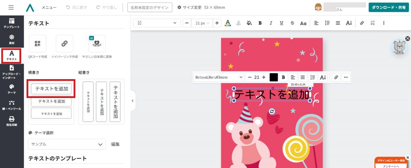Screen dimensions: 411x168
Task: Open the 宛名印刷 sidebar tab
Action: pos(12,121)
